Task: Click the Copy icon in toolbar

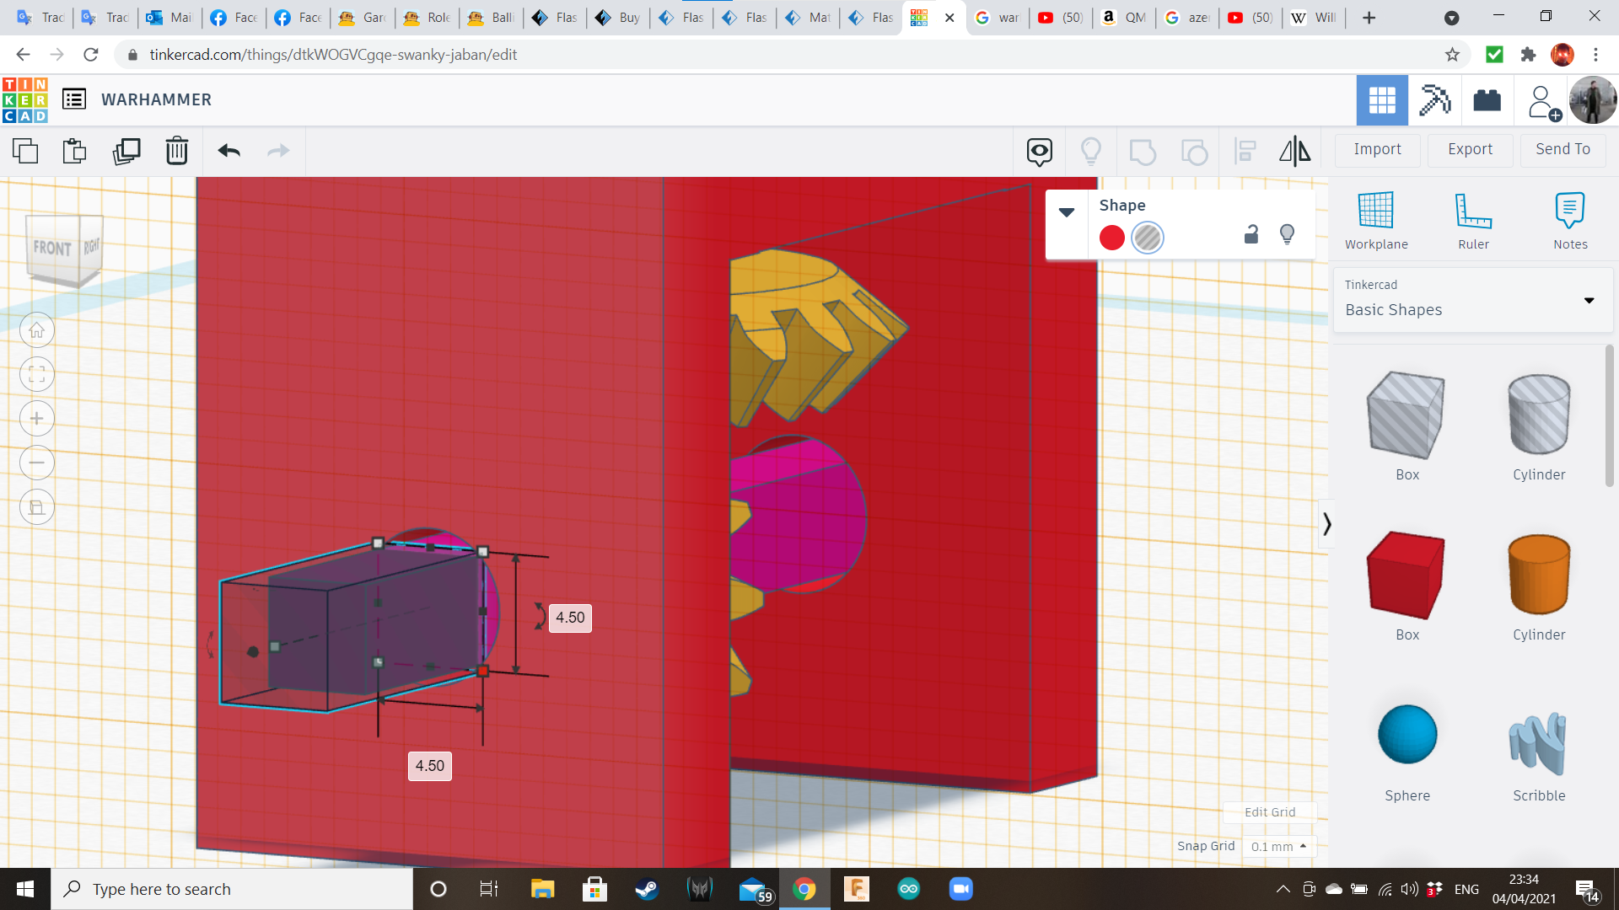Action: (25, 151)
